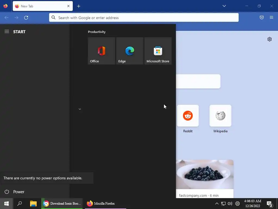
Task: Show hidden system tray icons
Action: click(x=217, y=204)
